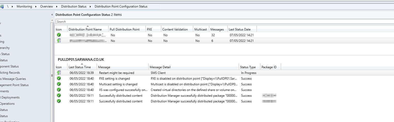
Task: Click the In Progress status type cell
Action: [x=249, y=73]
